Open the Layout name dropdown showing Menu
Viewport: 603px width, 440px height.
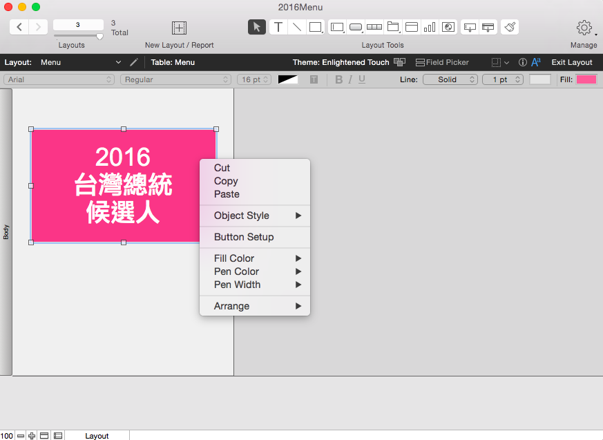[x=81, y=62]
